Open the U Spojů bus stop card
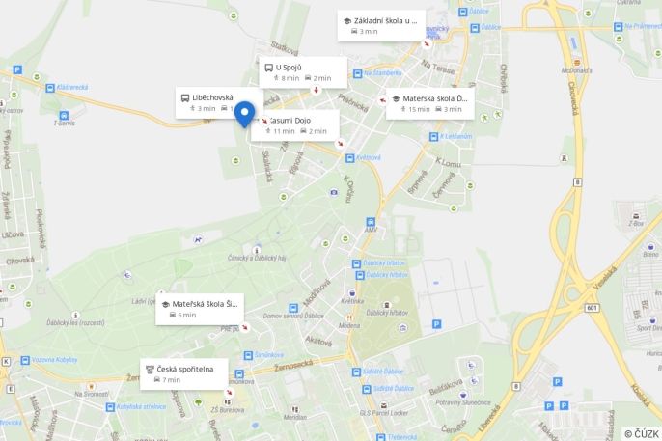This screenshot has height=441, width=662. click(x=303, y=72)
